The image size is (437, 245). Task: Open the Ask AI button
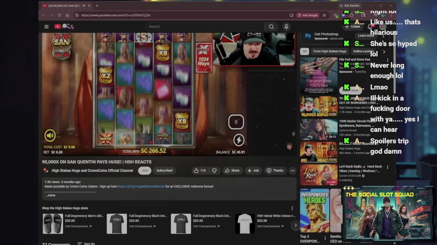click(x=253, y=170)
